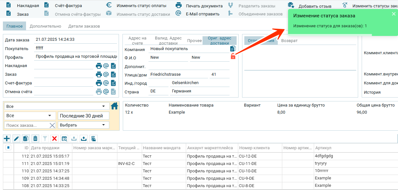Close the green status change notification

coord(393,14)
